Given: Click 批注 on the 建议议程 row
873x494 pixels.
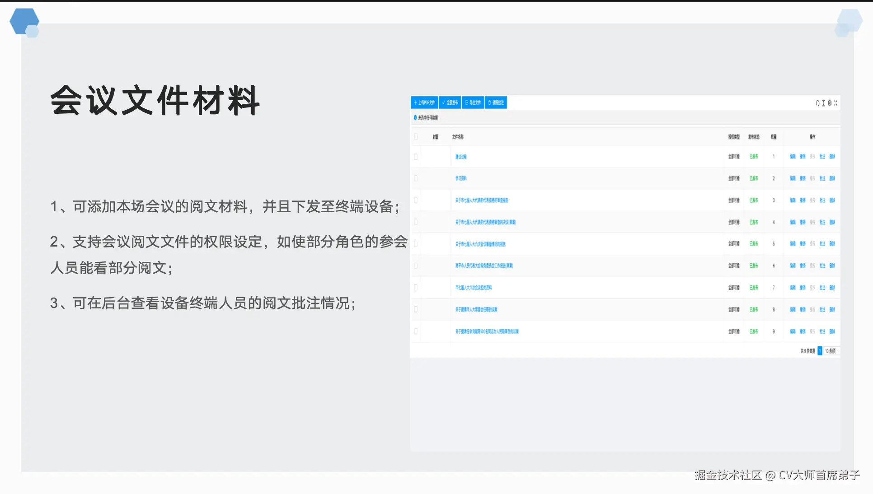Looking at the screenshot, I should point(822,157).
